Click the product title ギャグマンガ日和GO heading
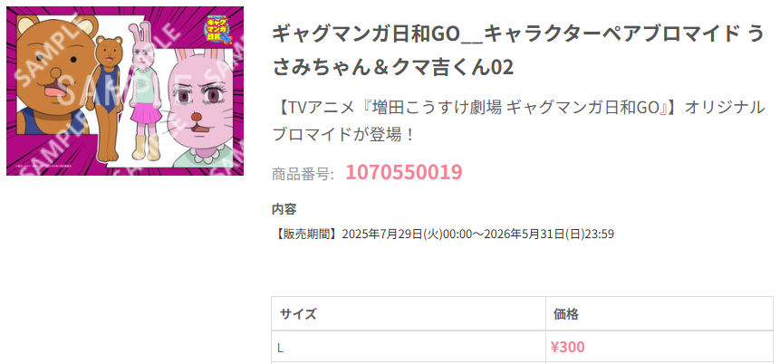Viewport: 780px width, 364px height. pos(518,51)
